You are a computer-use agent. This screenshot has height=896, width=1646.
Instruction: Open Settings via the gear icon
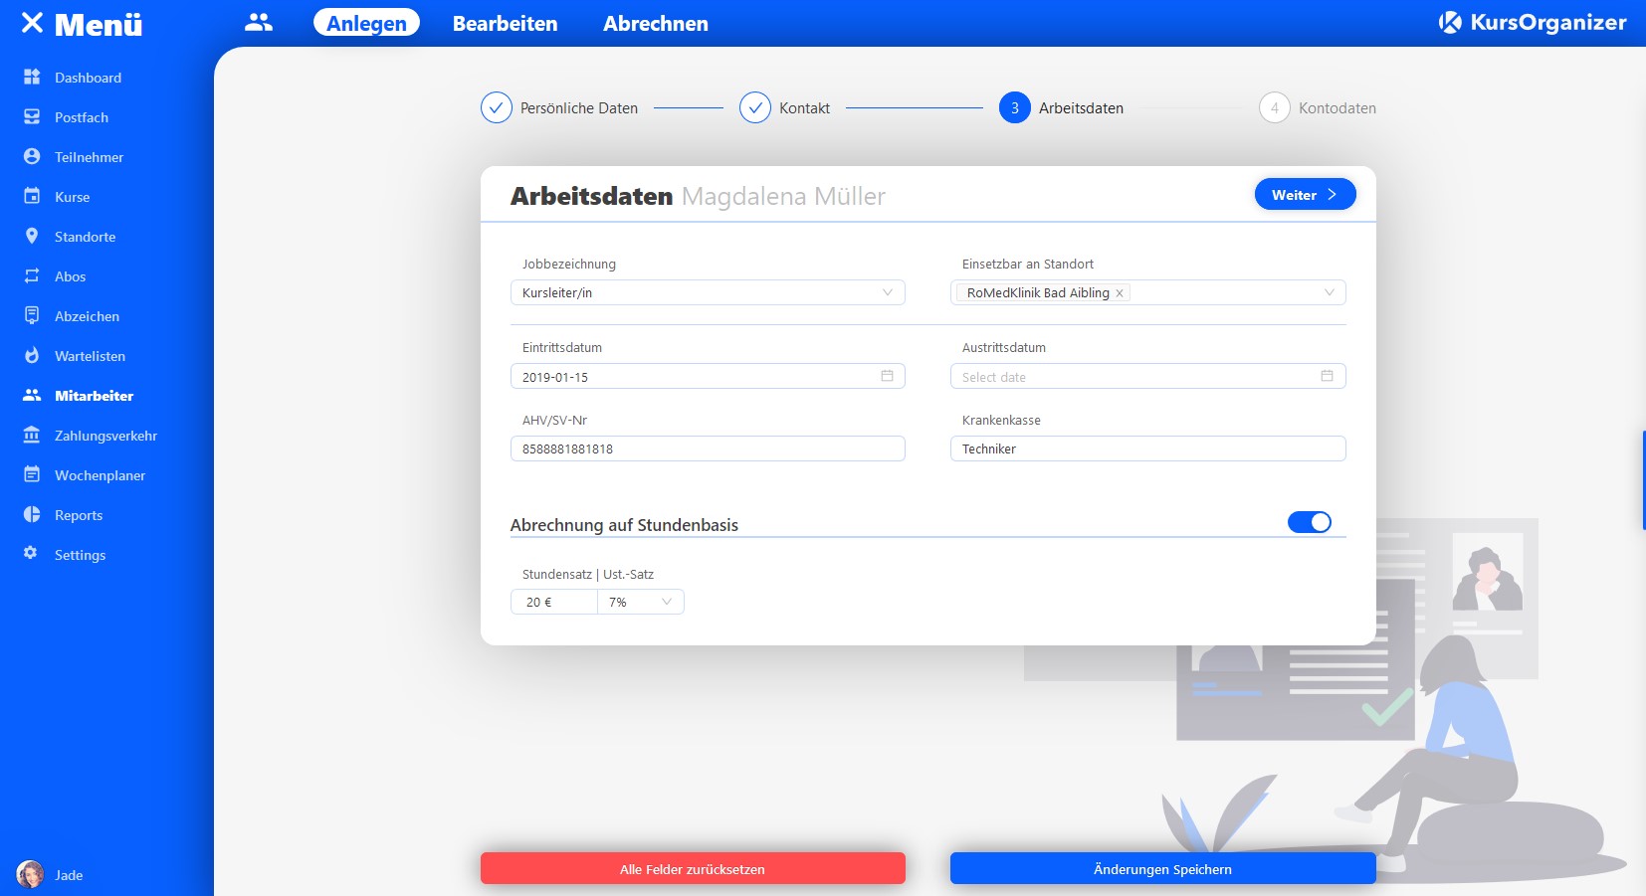31,553
